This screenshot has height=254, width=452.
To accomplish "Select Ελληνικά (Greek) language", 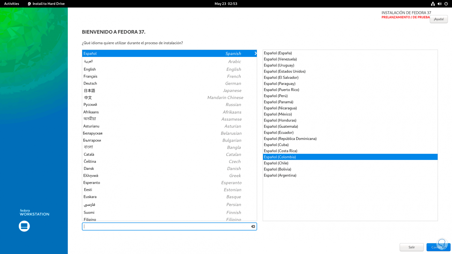I will (x=169, y=176).
